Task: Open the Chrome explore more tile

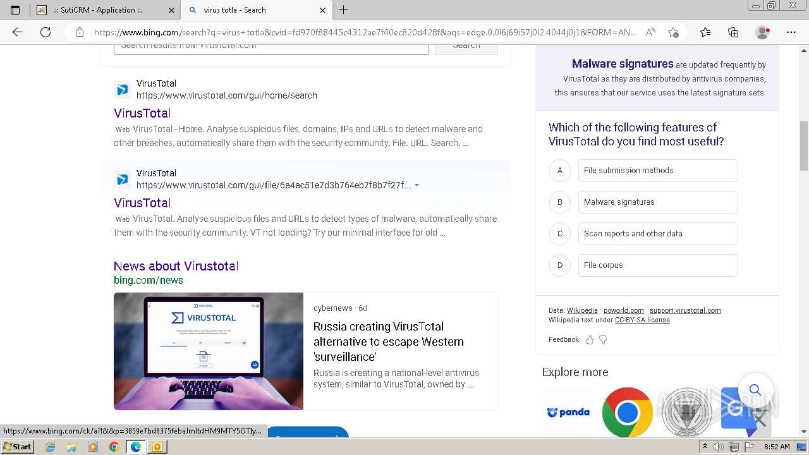Action: (627, 412)
